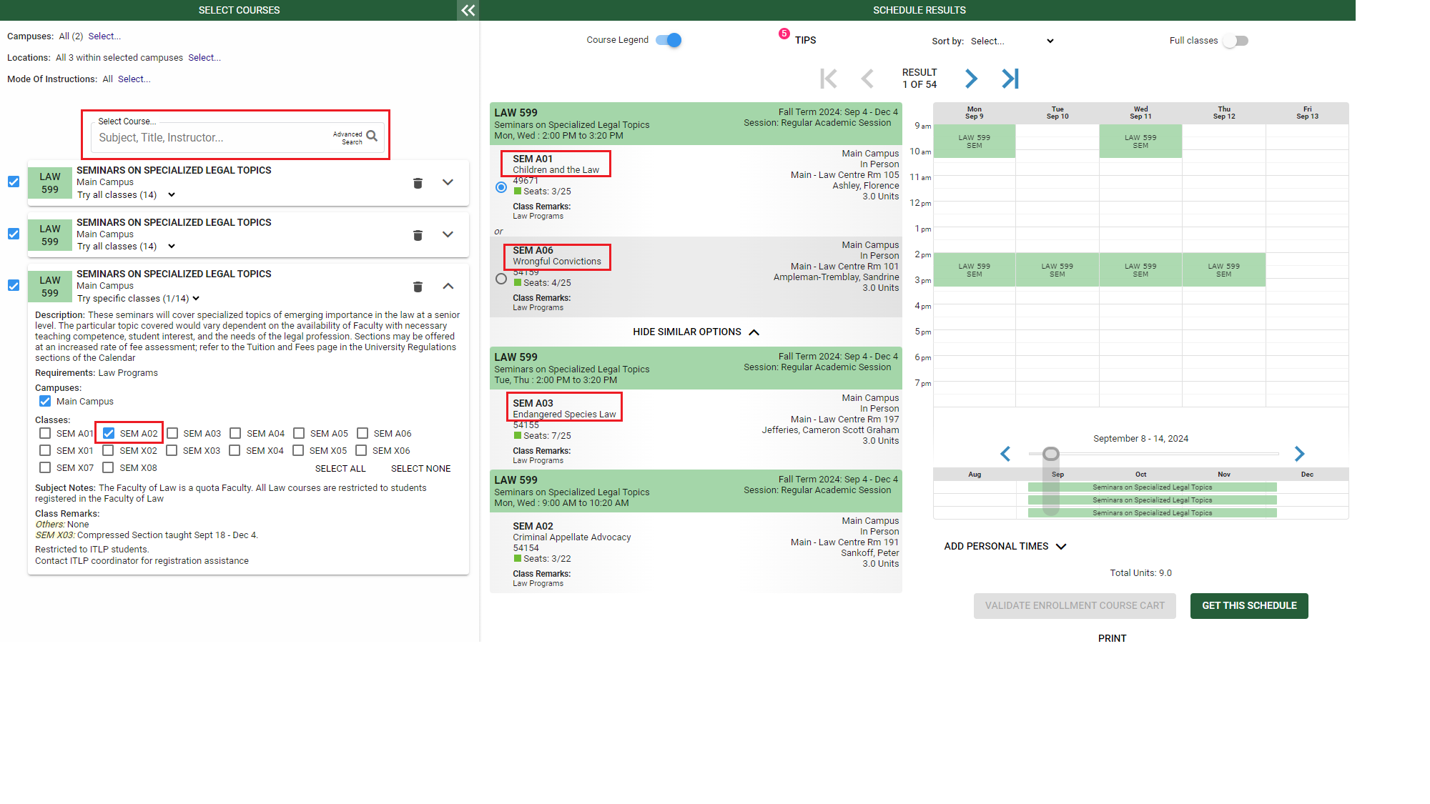Image resolution: width=1430 pixels, height=804 pixels.
Task: Select the SEM A06 Wrongful Convictions radio button
Action: 501,279
